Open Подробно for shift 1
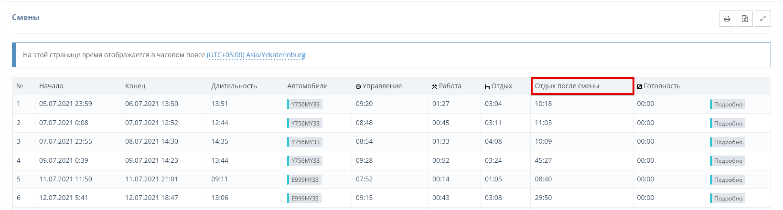 tap(728, 105)
